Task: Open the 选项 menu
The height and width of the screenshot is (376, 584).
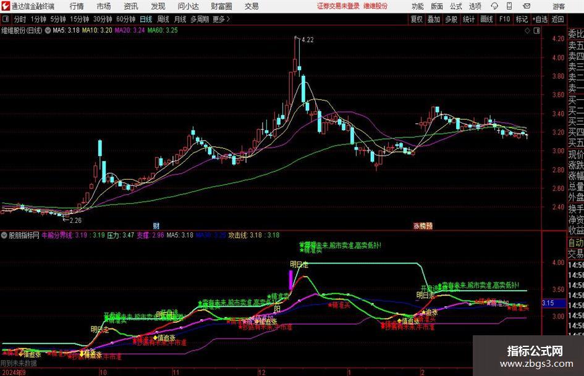Action: [475, 6]
